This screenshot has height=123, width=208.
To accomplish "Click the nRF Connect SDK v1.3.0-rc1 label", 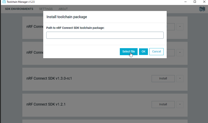I will [x=49, y=78].
